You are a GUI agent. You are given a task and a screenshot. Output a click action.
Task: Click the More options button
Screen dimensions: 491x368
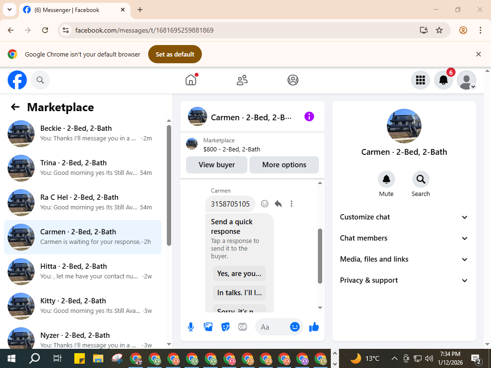point(284,165)
